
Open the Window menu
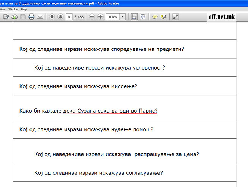(13, 9)
